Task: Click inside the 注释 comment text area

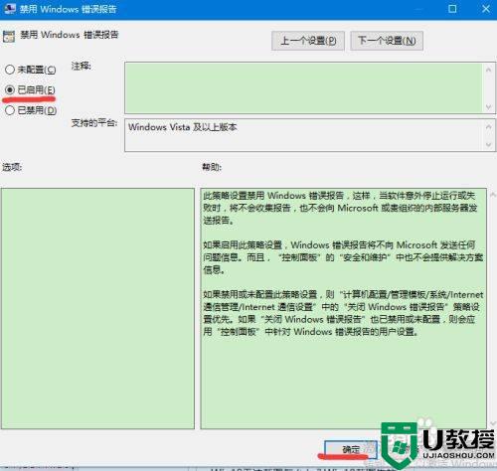Action: [303, 87]
